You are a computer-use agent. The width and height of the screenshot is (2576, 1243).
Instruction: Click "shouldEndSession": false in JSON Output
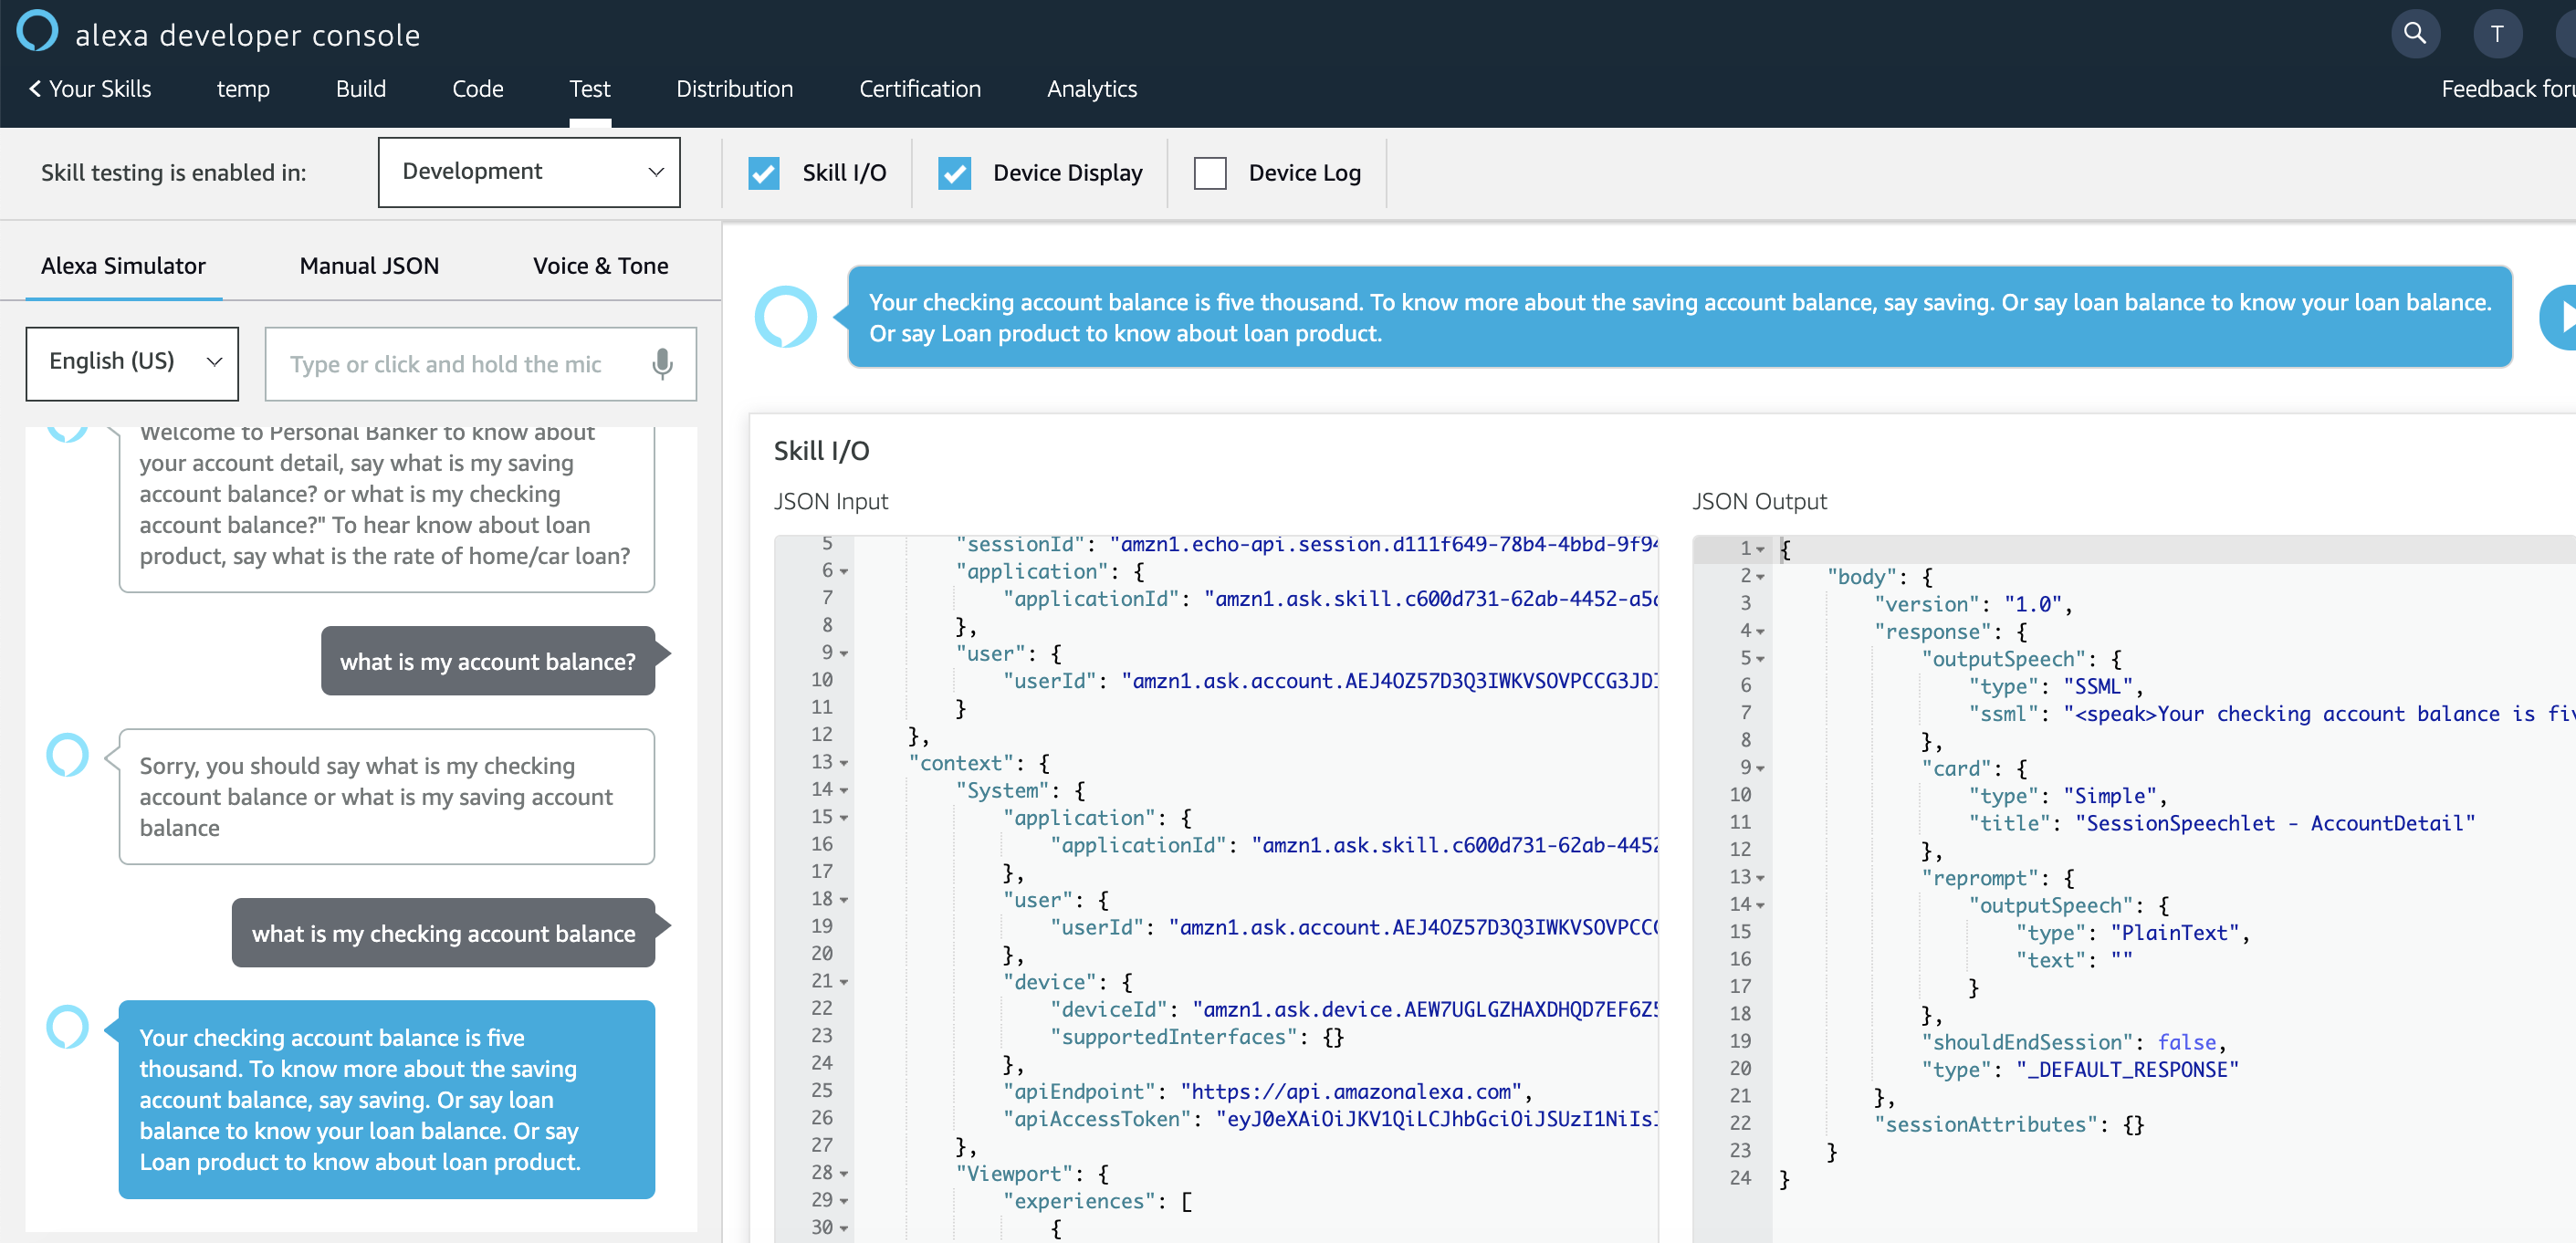2073,1042
